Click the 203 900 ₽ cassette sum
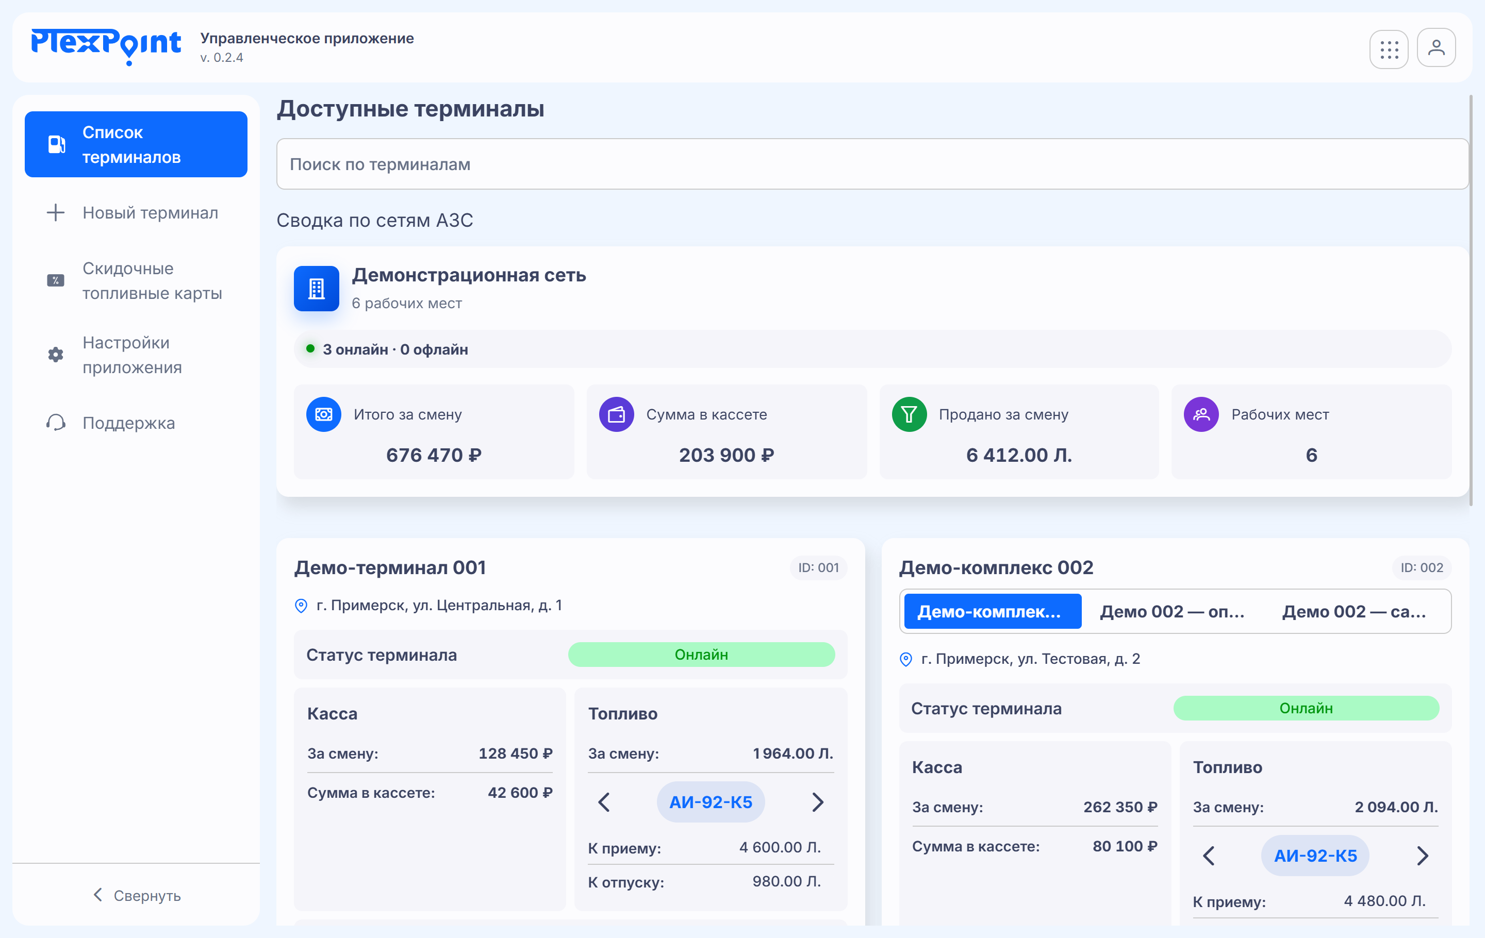This screenshot has height=938, width=1485. 727,455
